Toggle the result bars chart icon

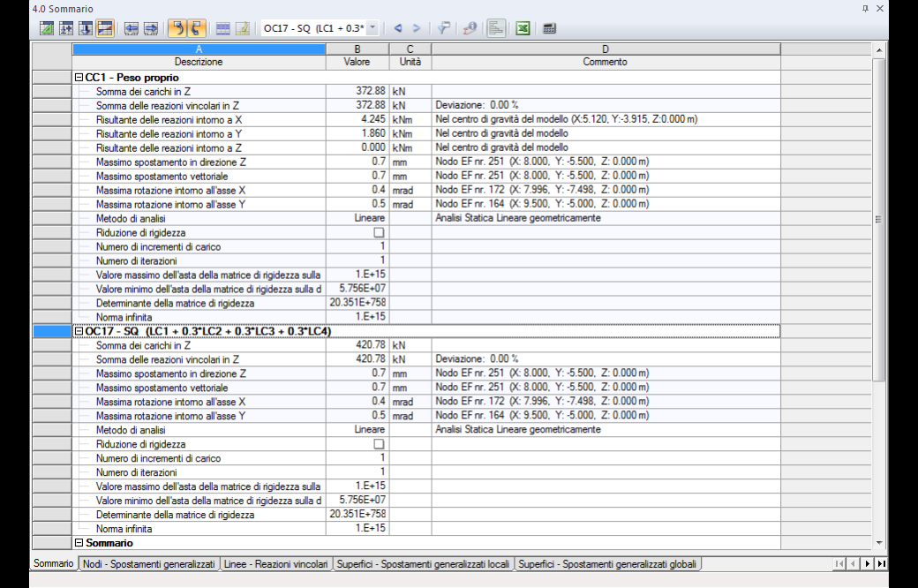496,28
